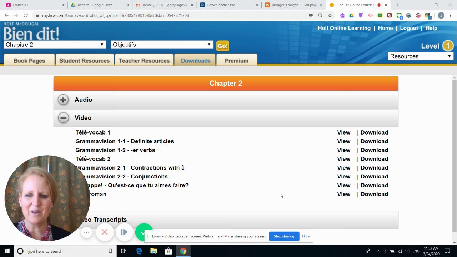
Task: Open the Google Drive extension icon
Action: pos(351,15)
